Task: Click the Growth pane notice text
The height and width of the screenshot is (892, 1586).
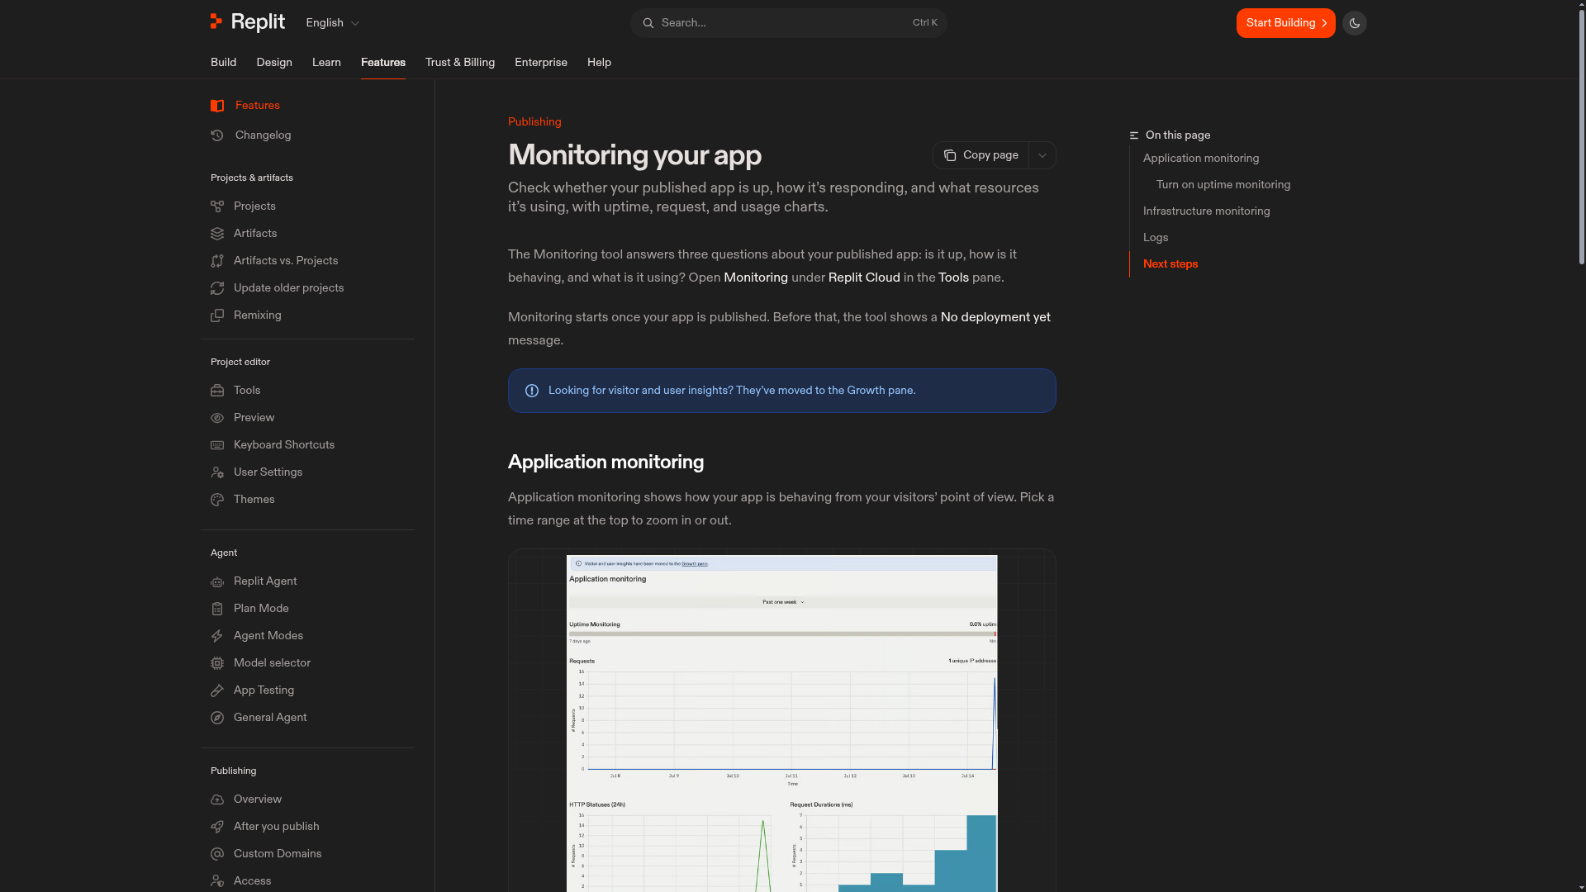Action: click(732, 391)
